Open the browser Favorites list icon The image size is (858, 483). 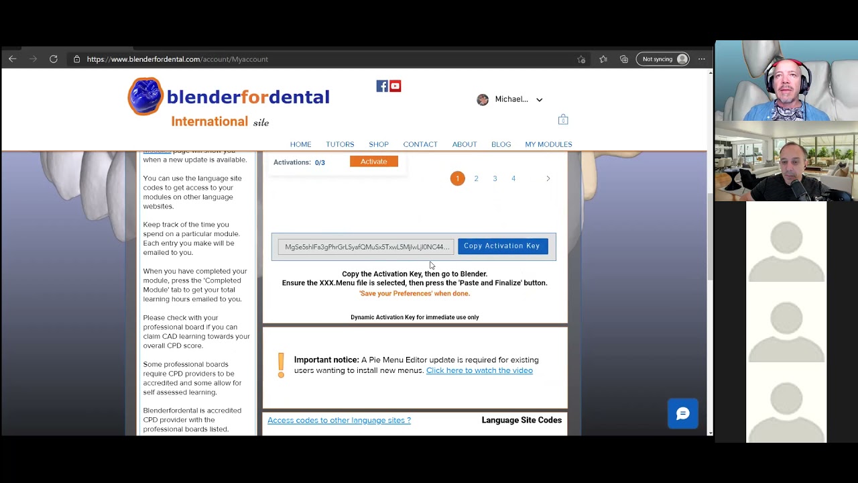point(603,59)
